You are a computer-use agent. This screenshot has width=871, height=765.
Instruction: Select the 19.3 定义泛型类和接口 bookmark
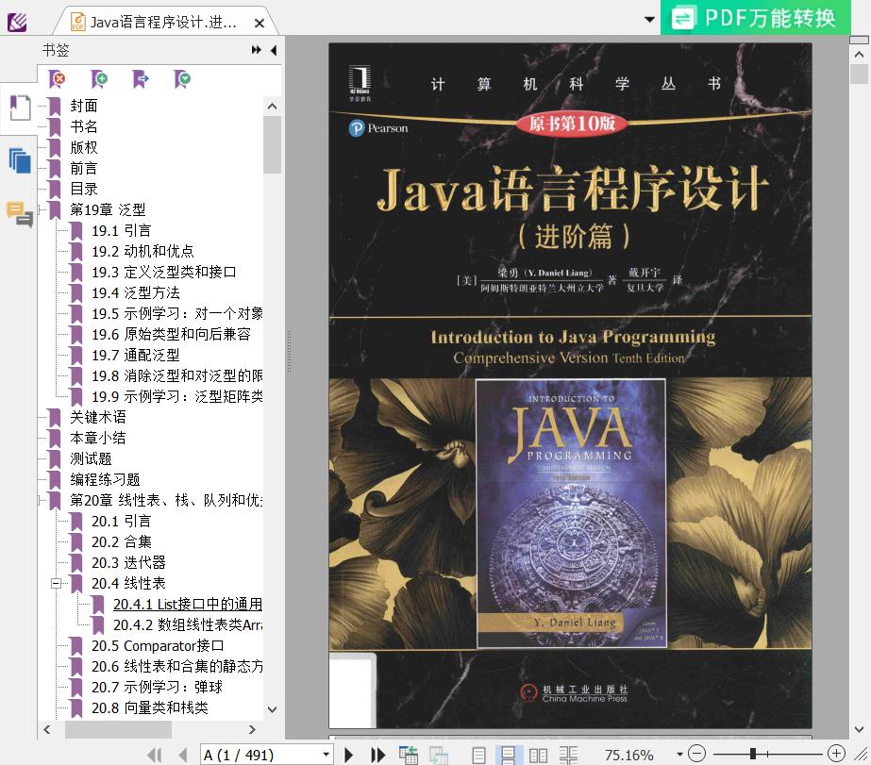point(164,272)
